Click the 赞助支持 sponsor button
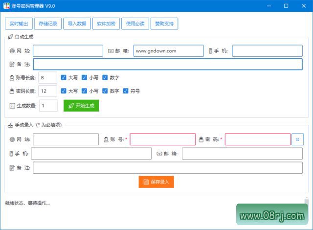 (164, 23)
